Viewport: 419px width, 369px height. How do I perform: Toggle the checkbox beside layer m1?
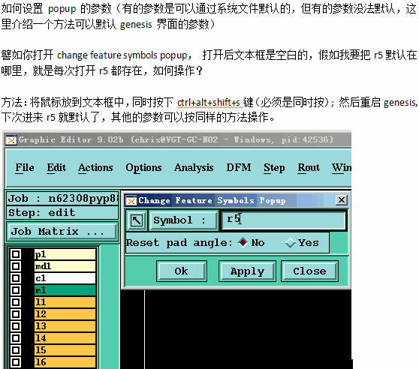(x=16, y=290)
